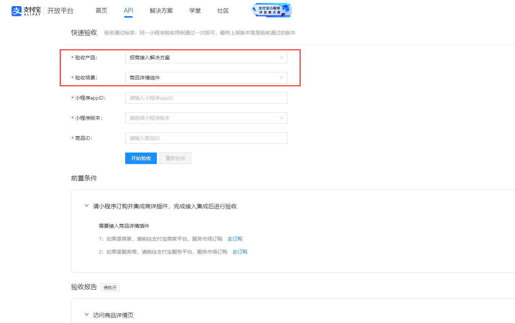
Task: Open the 支付宝小程序开发者大赛 banner
Action: [272, 10]
